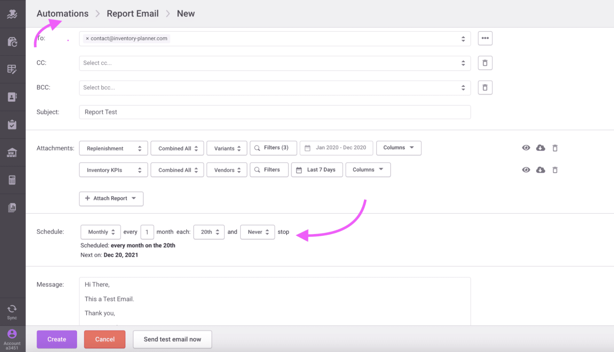Open the reports editor icon in the sidebar

tap(12, 69)
